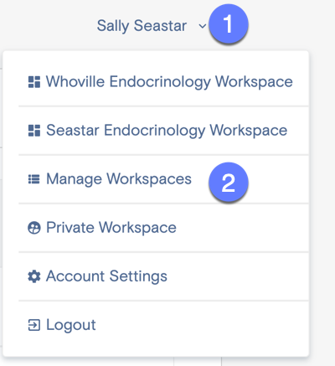The width and height of the screenshot is (335, 366).
Task: Click the Seastar workspace dashboard icon
Action: pos(34,131)
